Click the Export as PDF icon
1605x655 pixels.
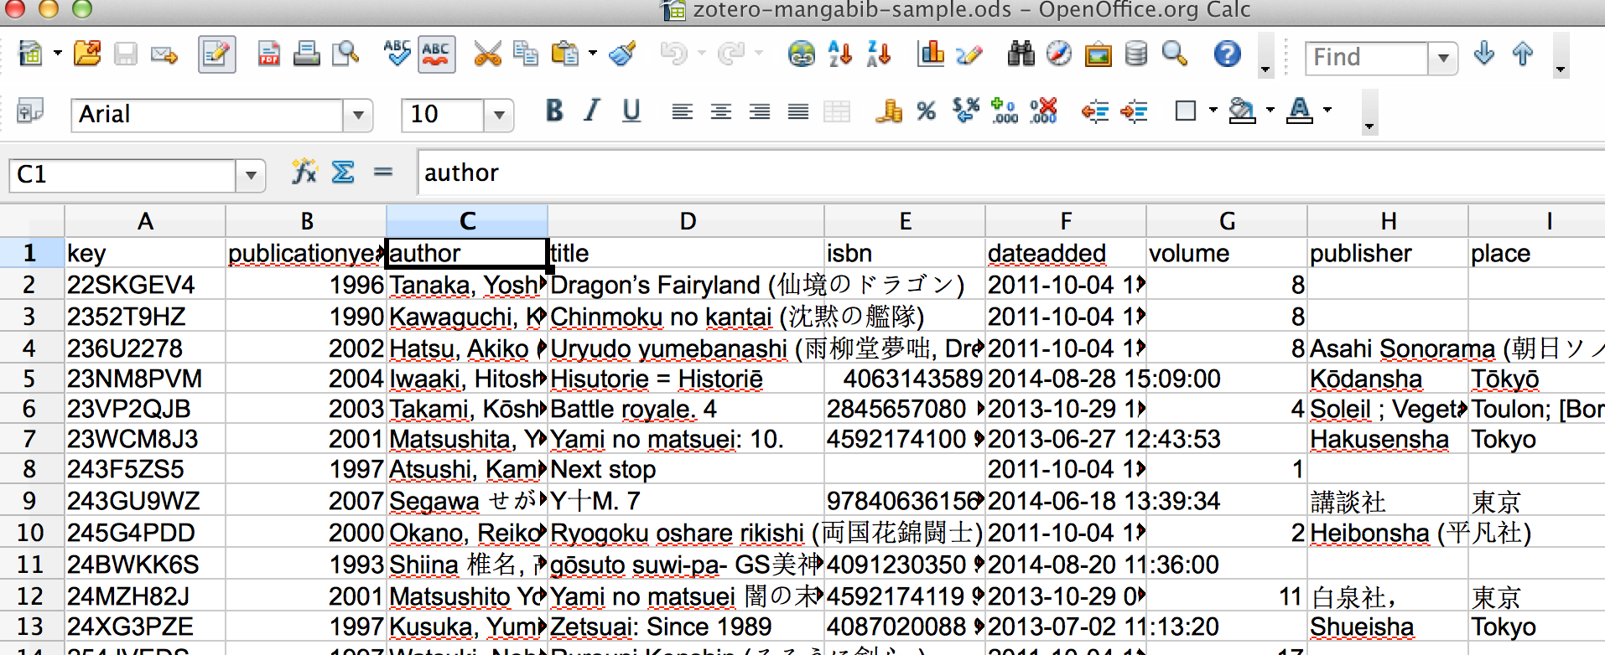pos(268,55)
